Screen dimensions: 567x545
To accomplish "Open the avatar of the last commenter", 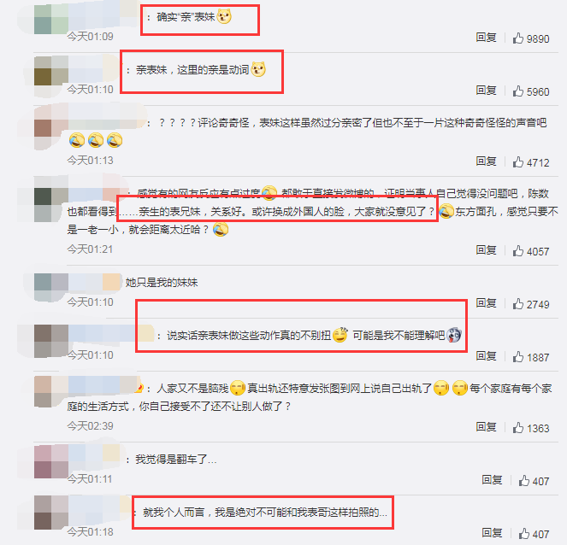I will (51, 513).
